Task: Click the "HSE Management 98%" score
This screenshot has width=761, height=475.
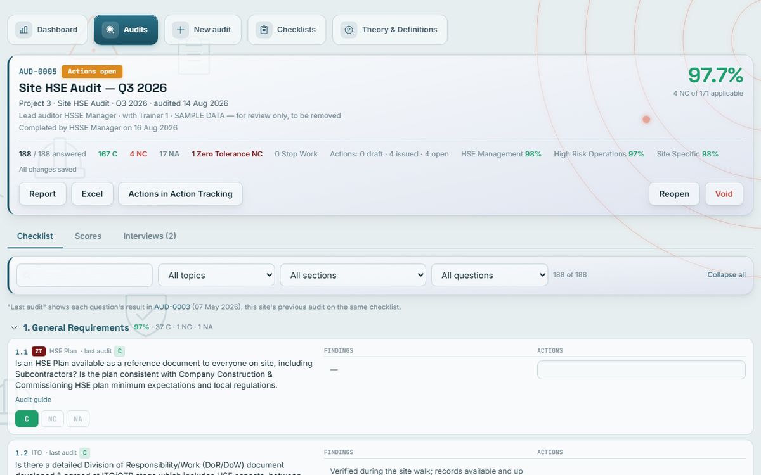Action: click(501, 154)
